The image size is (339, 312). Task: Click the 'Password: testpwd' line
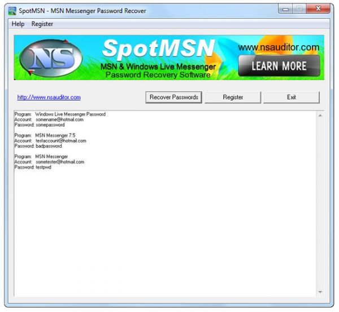coord(33,168)
